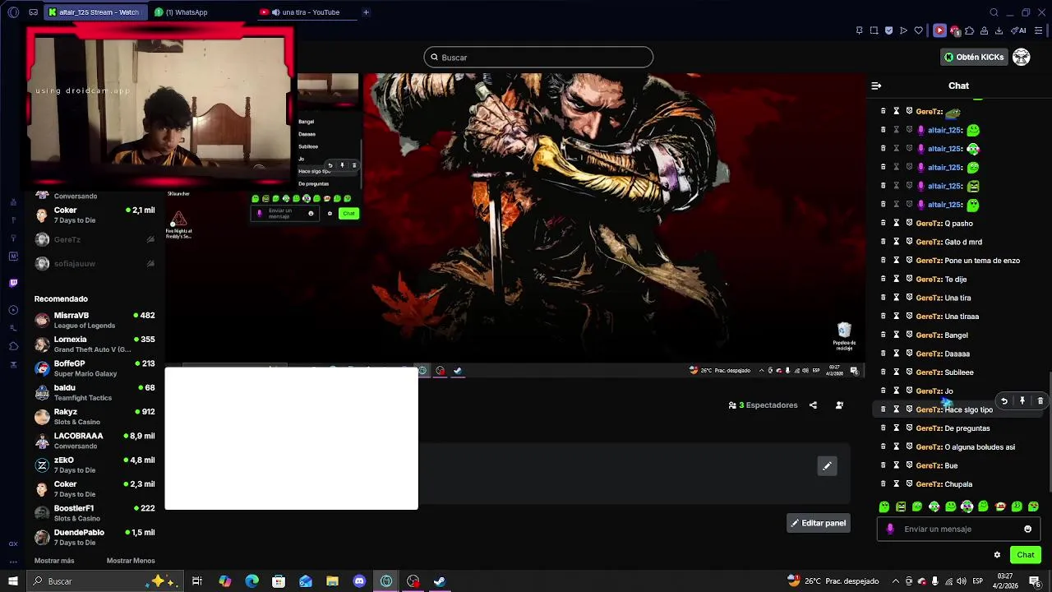Collapse list with Mostrar Menos
This screenshot has height=592, width=1052.
131,561
